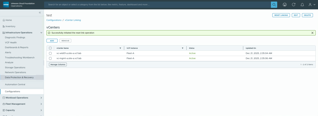
Task: Click the vCenter Name column filter icon
Action: point(120,48)
